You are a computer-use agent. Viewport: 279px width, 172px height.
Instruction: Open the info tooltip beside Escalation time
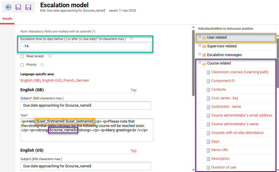click(131, 38)
